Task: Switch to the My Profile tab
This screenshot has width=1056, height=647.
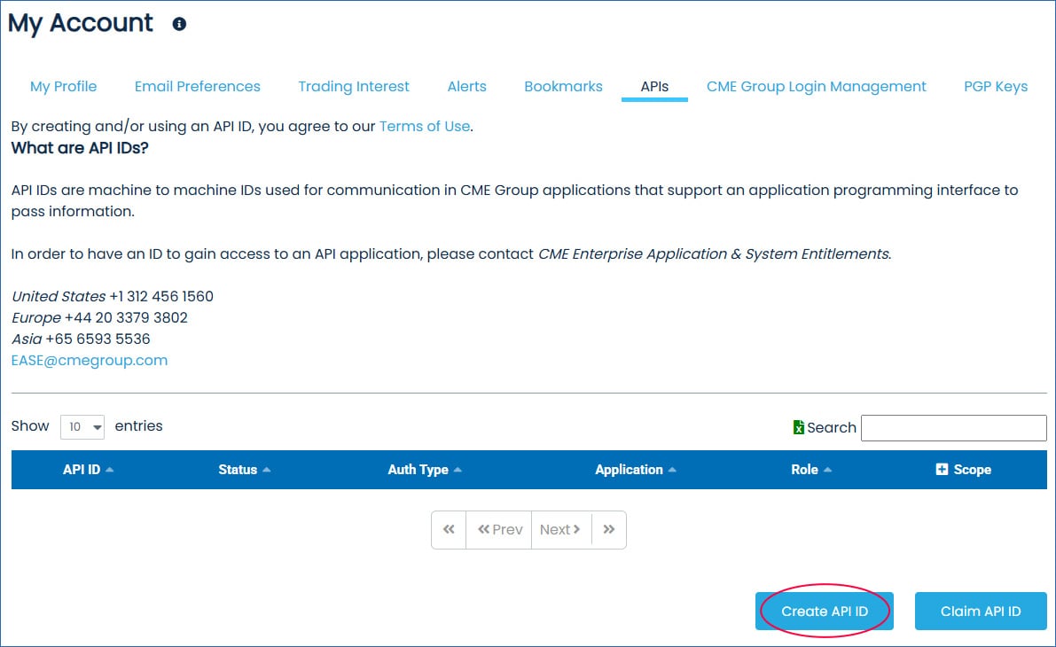Action: (64, 86)
